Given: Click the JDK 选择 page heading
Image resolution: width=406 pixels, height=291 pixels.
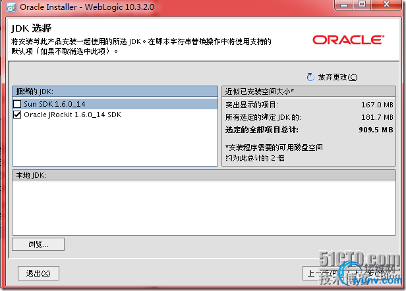Looking at the screenshot, I should click(32, 28).
